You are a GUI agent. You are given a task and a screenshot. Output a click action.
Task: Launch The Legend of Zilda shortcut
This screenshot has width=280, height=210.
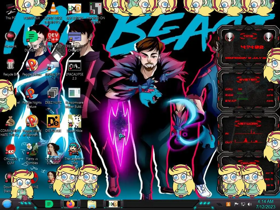click(x=75, y=154)
